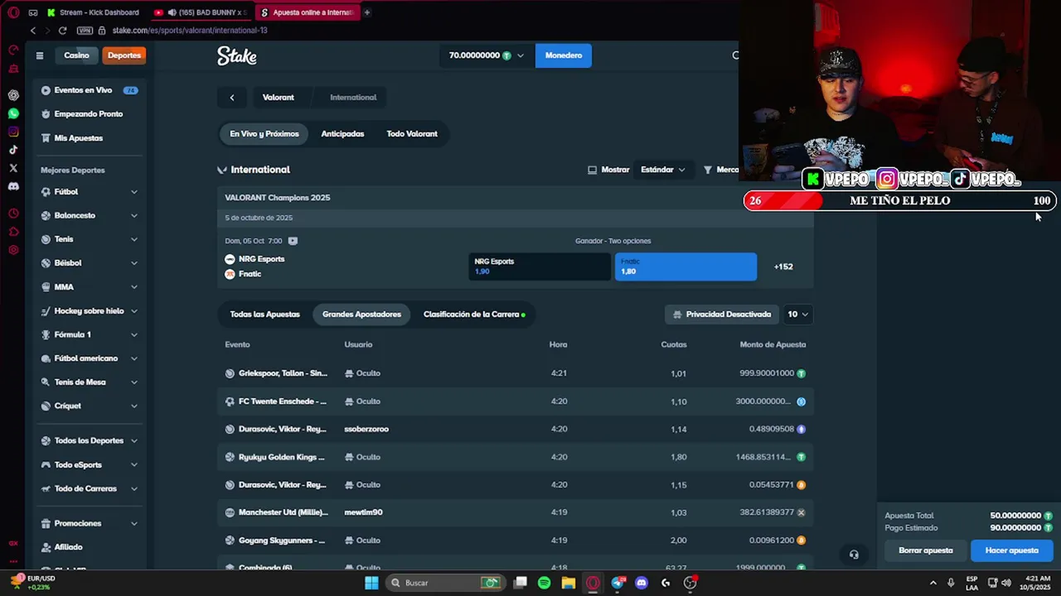Open WhatsApp in the Opera sidebar
Image resolution: width=1061 pixels, height=596 pixels.
click(x=13, y=113)
